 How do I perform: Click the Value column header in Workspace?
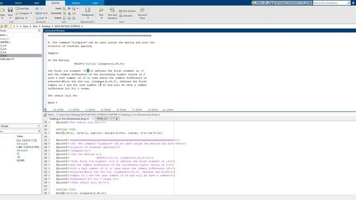(x=20, y=136)
